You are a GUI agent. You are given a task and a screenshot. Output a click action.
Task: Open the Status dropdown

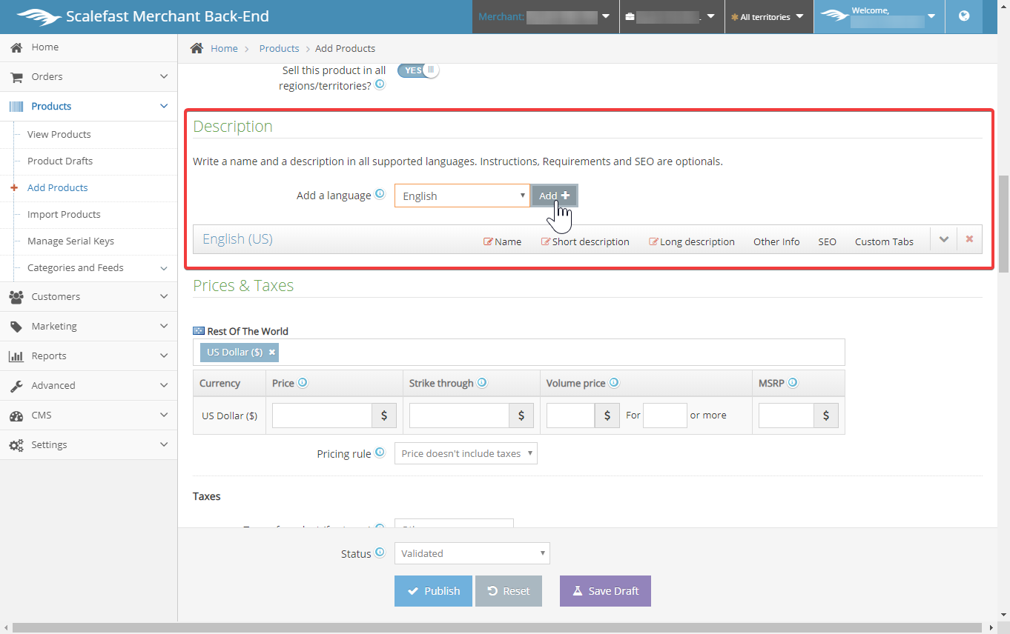tap(472, 553)
